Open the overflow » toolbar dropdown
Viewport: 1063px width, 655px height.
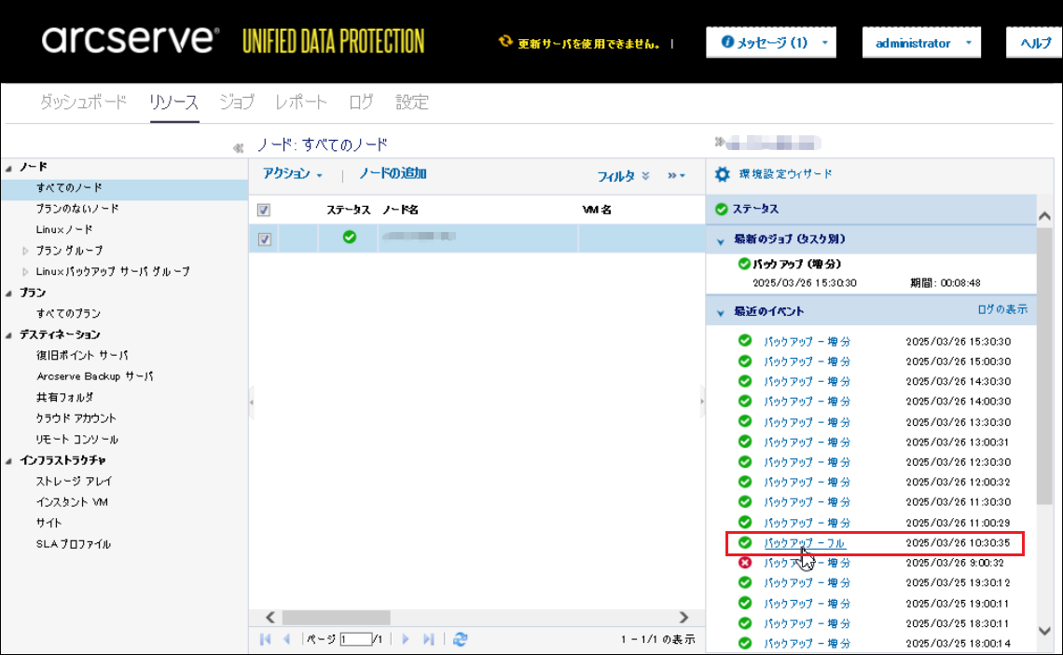pos(676,175)
